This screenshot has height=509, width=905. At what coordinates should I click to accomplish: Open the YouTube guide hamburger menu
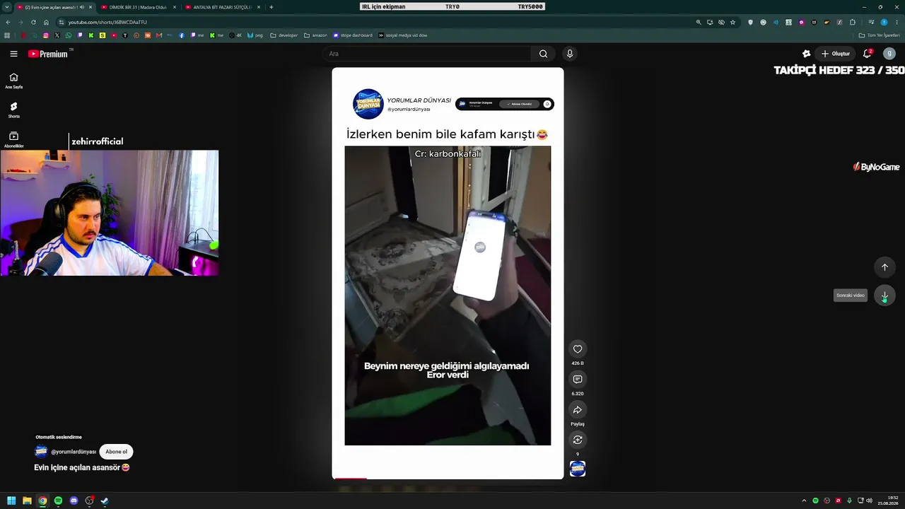pos(13,54)
